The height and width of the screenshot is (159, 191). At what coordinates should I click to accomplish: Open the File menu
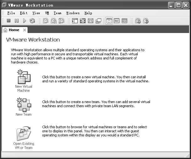click(11, 13)
